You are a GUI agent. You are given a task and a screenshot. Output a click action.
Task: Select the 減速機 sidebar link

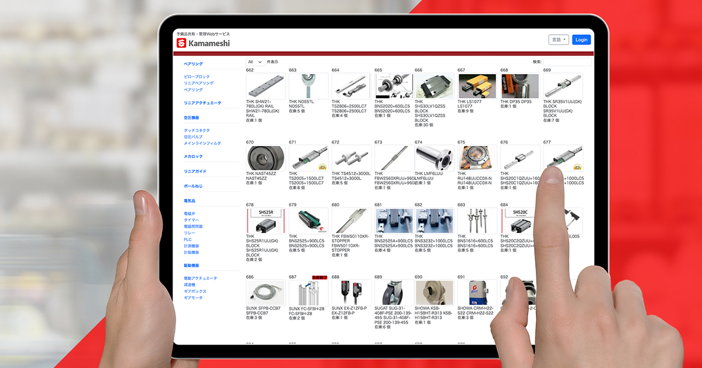point(190,285)
